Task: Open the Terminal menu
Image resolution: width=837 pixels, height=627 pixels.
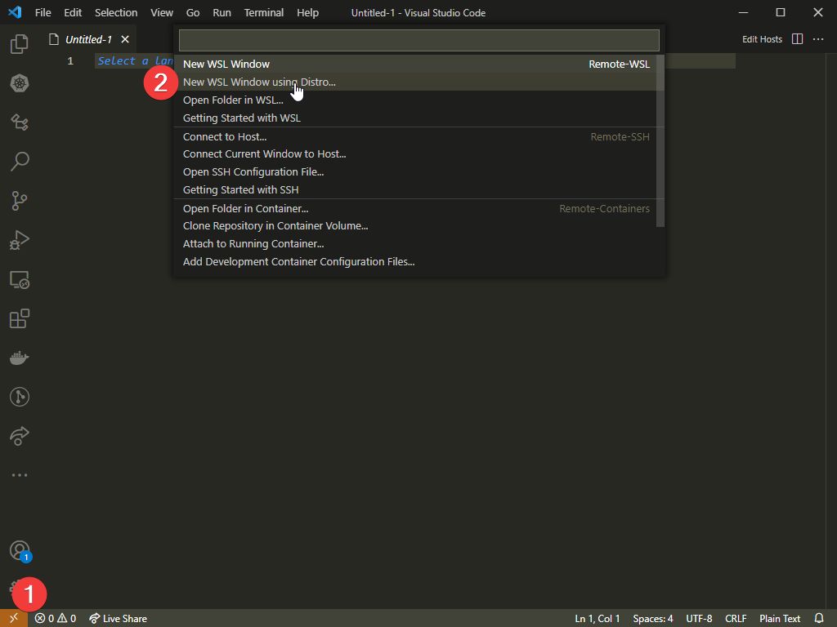Action: pyautogui.click(x=264, y=13)
